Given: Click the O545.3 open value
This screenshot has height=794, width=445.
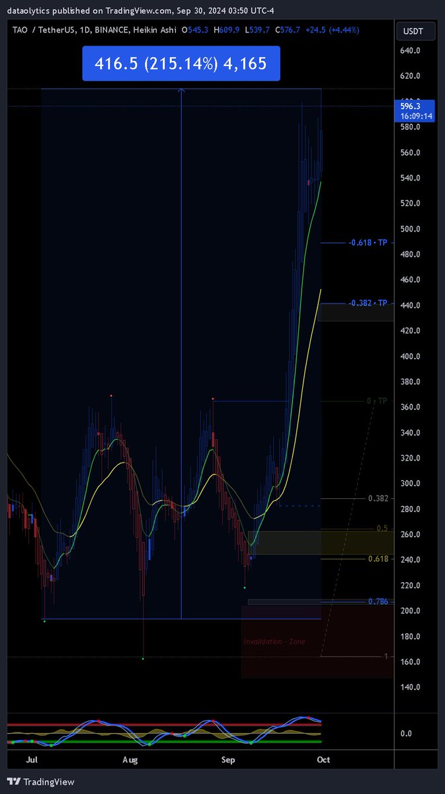Looking at the screenshot, I should pos(196,30).
